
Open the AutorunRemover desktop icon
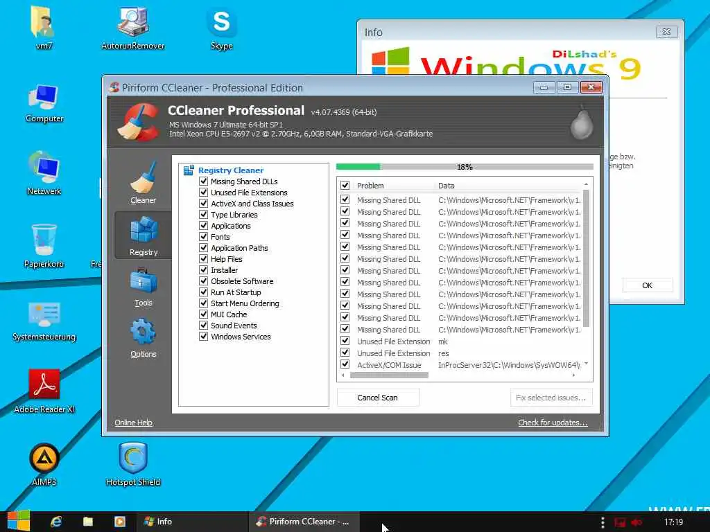click(x=132, y=28)
